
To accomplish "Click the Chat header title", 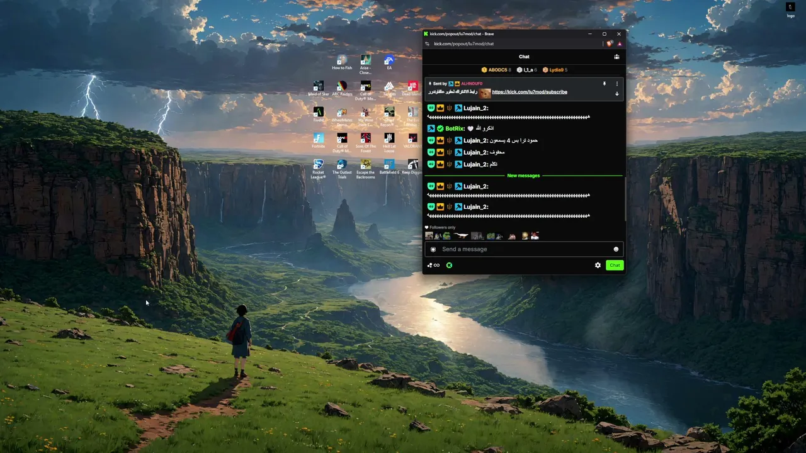I will click(524, 57).
